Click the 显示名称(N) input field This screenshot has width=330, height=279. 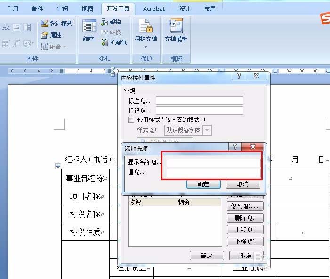click(x=213, y=163)
